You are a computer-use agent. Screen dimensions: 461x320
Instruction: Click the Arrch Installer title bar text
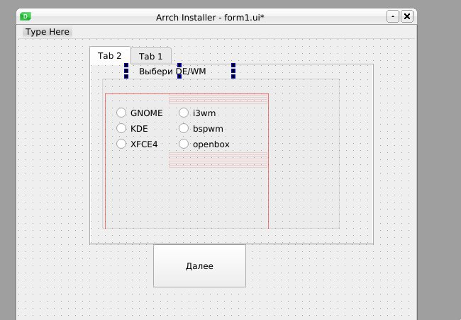[x=210, y=17]
